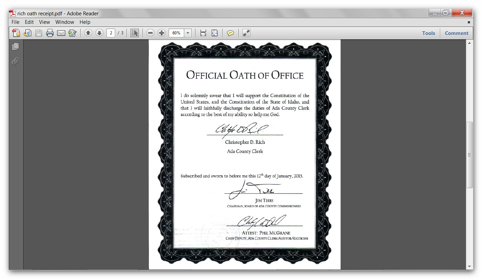Open the Comment pane
Viewport: 482px width, 279px height.
[456, 33]
